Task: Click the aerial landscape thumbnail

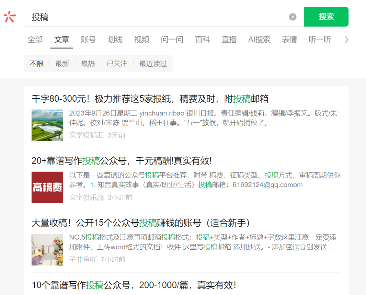Action: (47, 125)
